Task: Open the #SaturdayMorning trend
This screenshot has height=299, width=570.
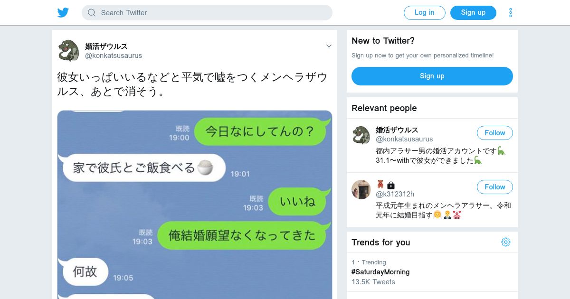Action: 380,272
